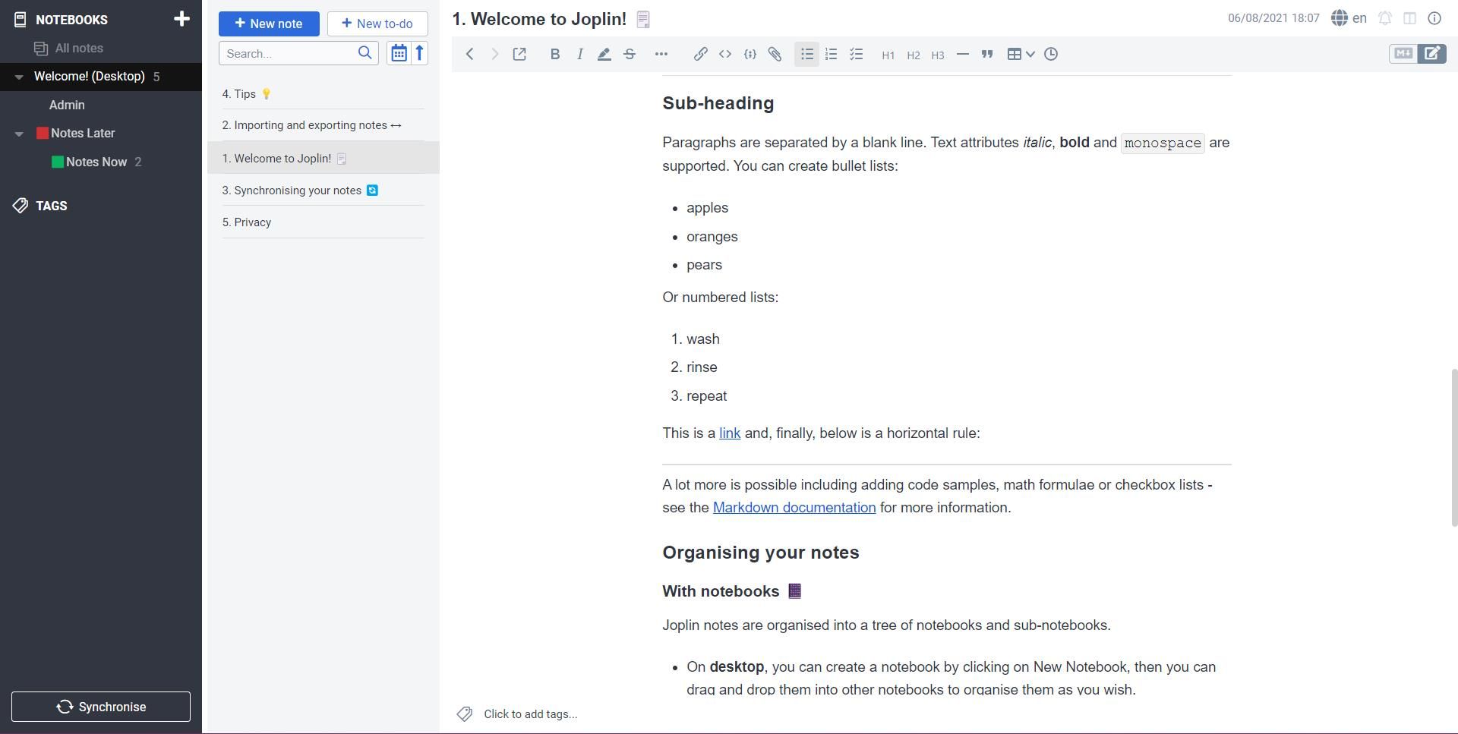
Task: Insert a horizontal rule
Action: (962, 54)
